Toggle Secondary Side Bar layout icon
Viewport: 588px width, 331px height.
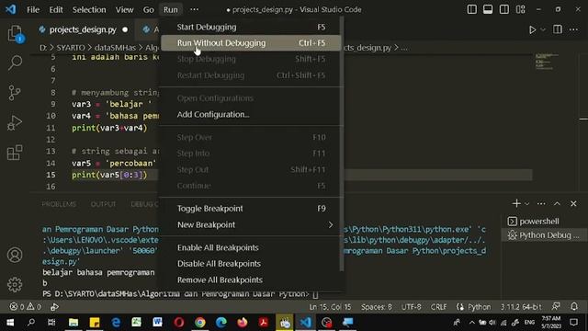pyautogui.click(x=504, y=9)
